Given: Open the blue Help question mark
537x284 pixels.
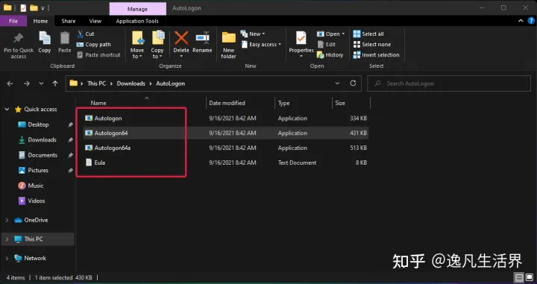Looking at the screenshot, I should (x=531, y=21).
